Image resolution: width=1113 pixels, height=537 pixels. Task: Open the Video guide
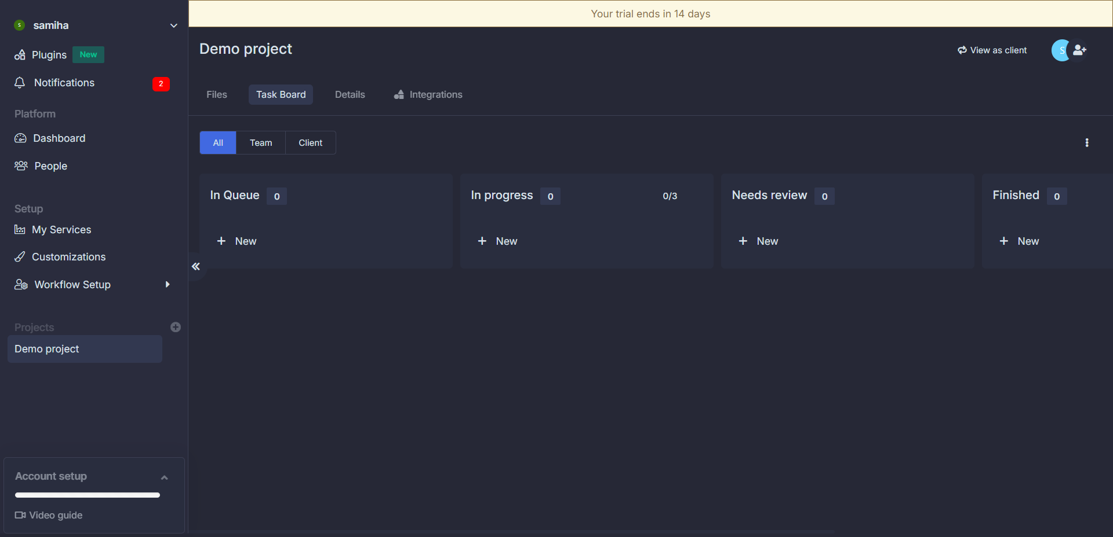coord(55,515)
